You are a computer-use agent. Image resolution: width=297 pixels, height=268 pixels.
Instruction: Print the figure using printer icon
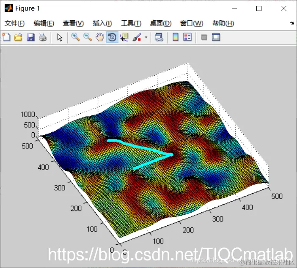[x=43, y=37]
